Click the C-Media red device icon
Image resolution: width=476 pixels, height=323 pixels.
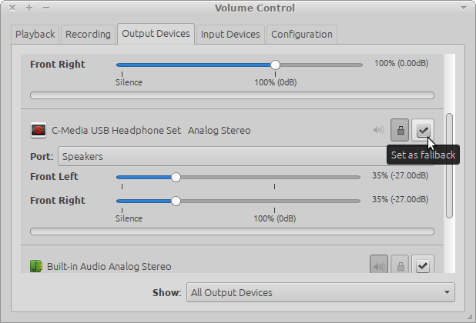(39, 130)
